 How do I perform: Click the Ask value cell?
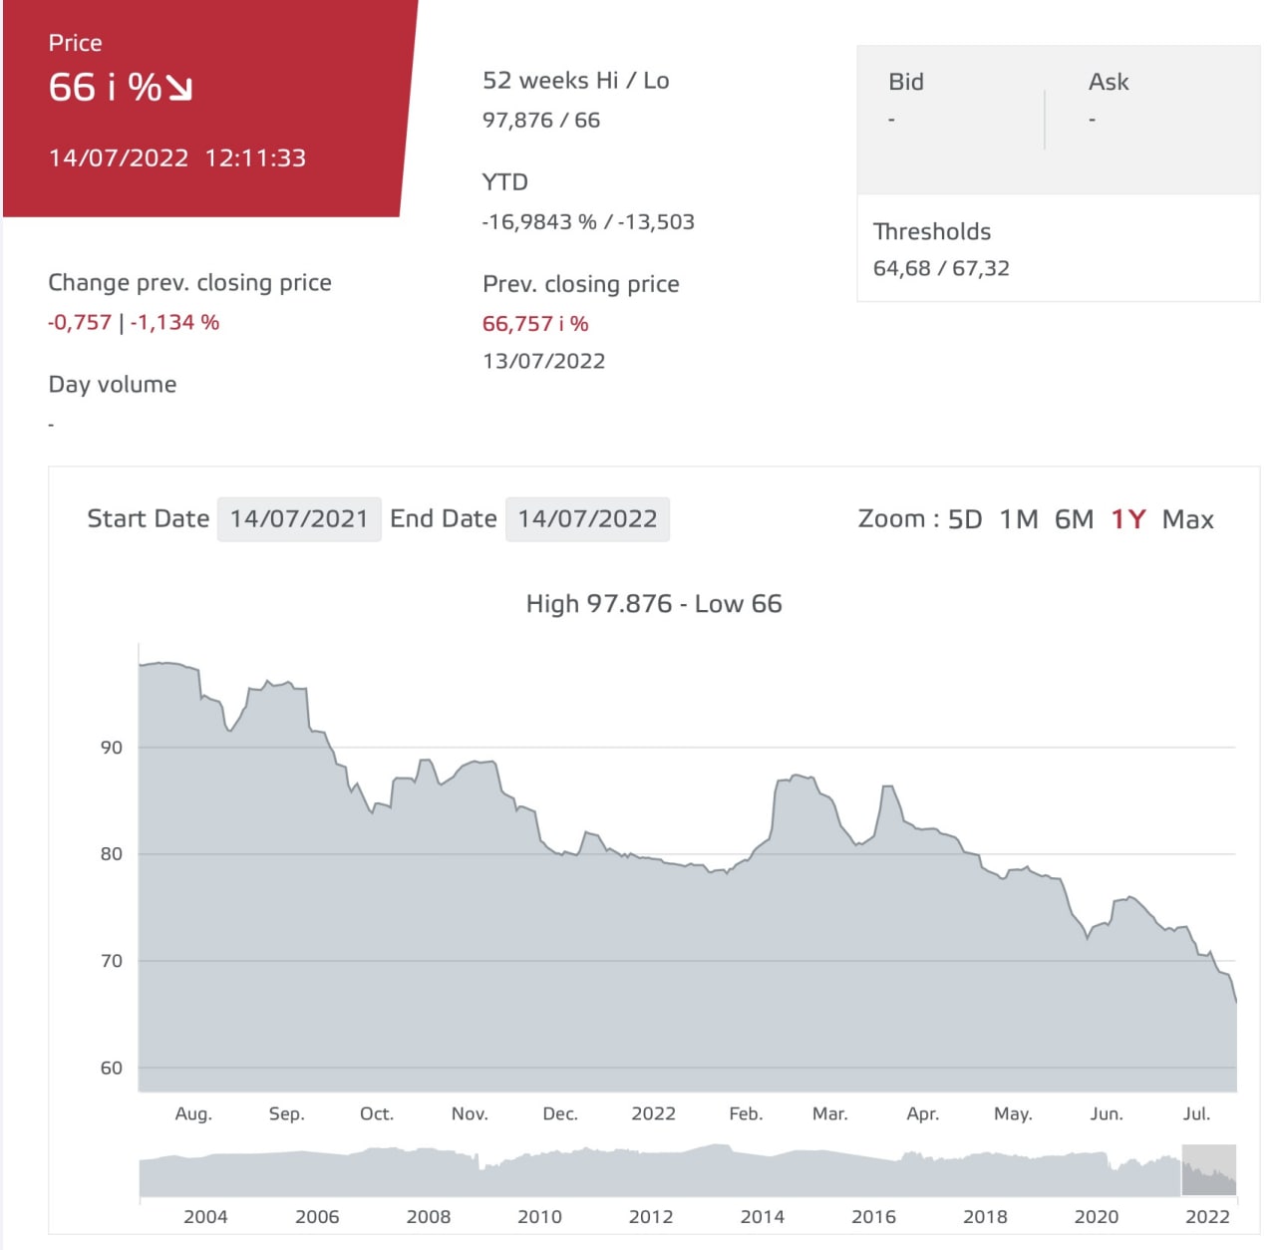(x=1092, y=120)
